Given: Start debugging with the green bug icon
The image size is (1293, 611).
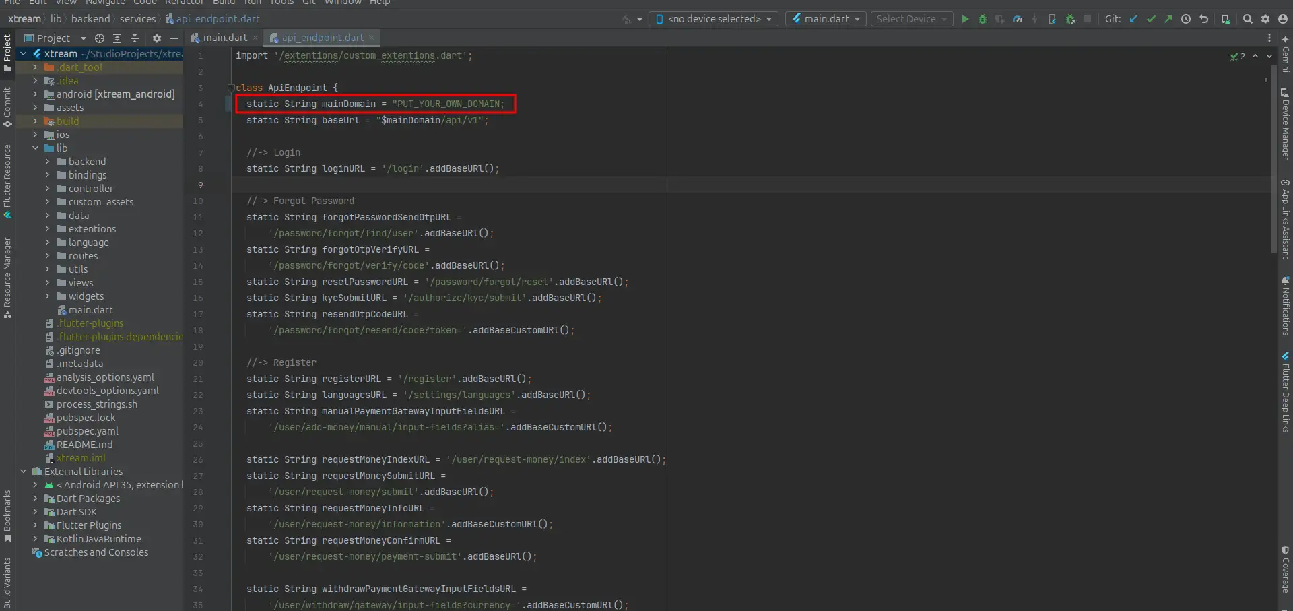Looking at the screenshot, I should click(983, 19).
